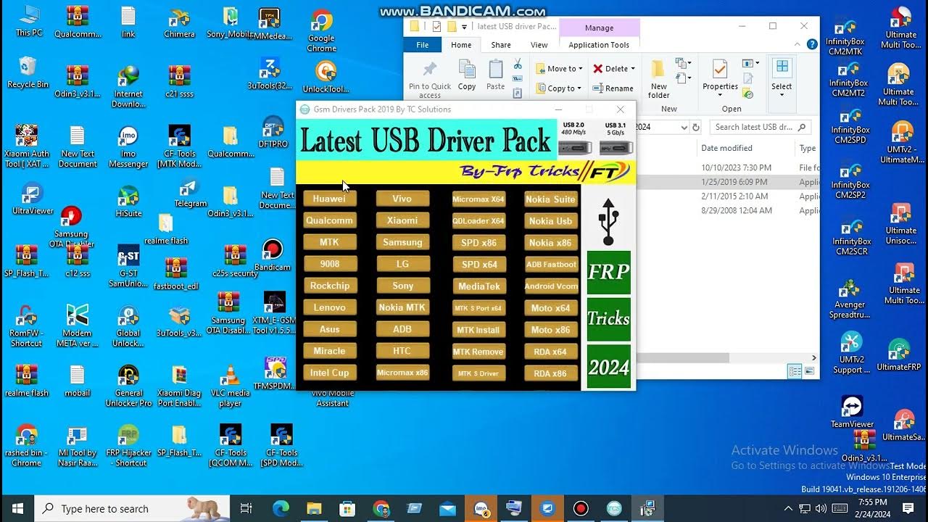The image size is (928, 522).
Task: Click the Intel Cup button
Action: 329,373
